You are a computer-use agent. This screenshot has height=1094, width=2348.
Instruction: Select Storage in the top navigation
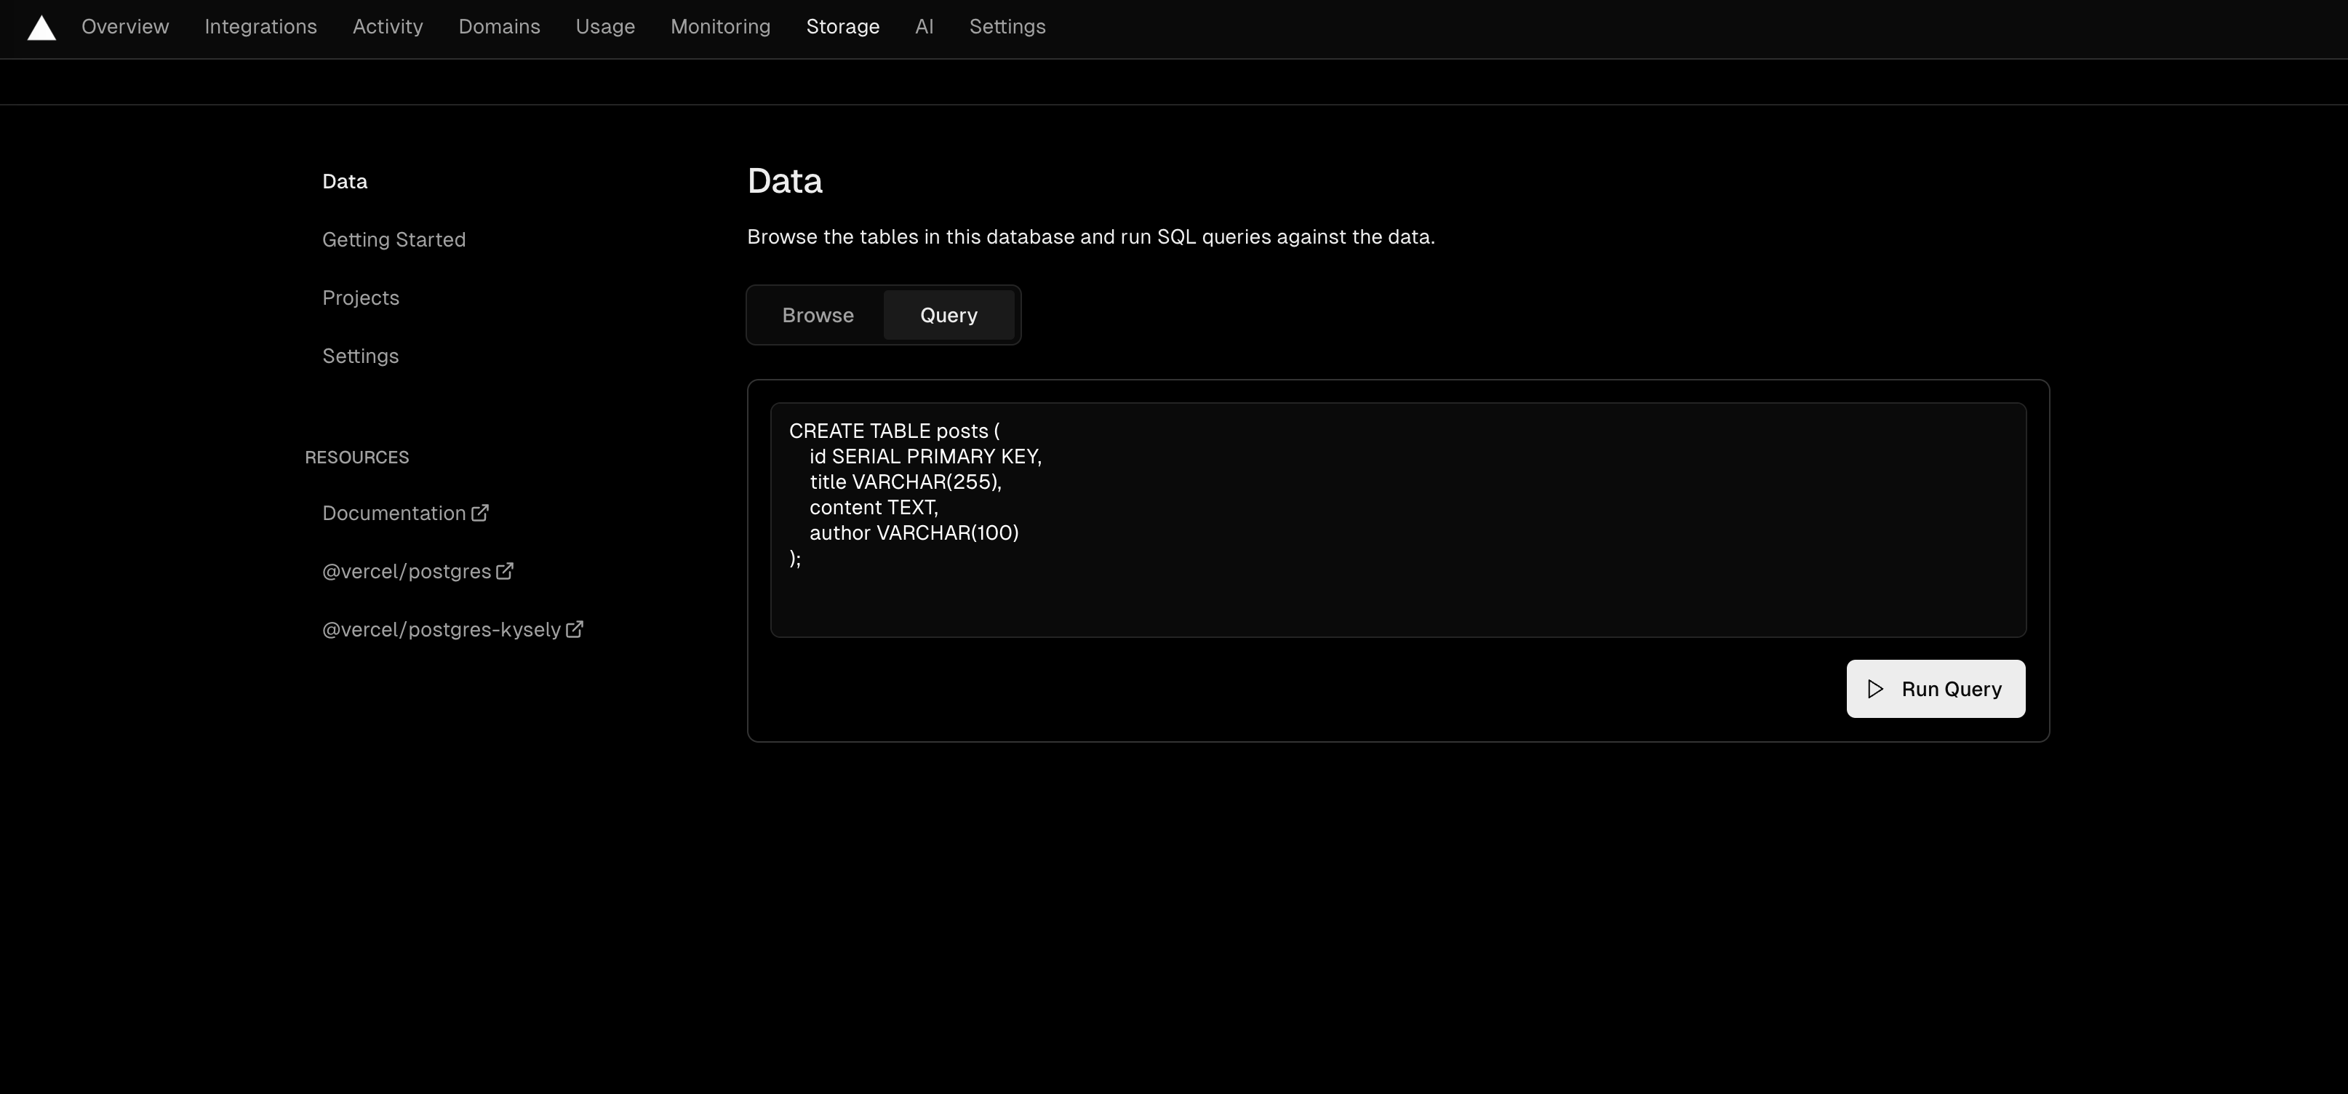click(x=842, y=28)
